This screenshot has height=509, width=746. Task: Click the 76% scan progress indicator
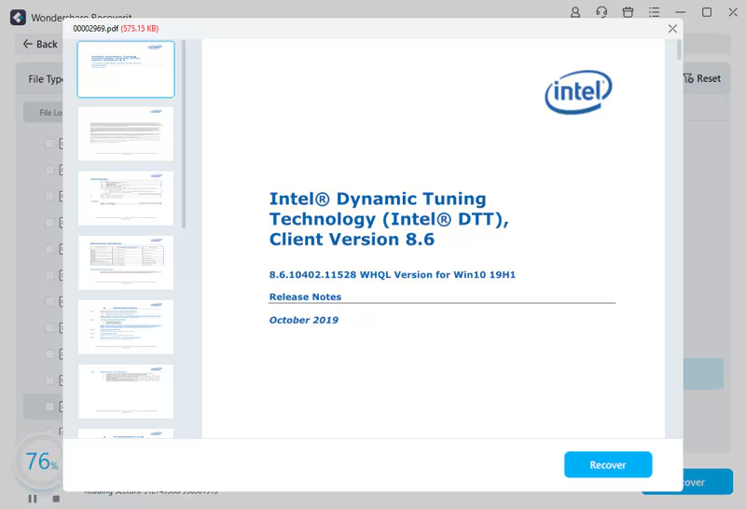(40, 461)
